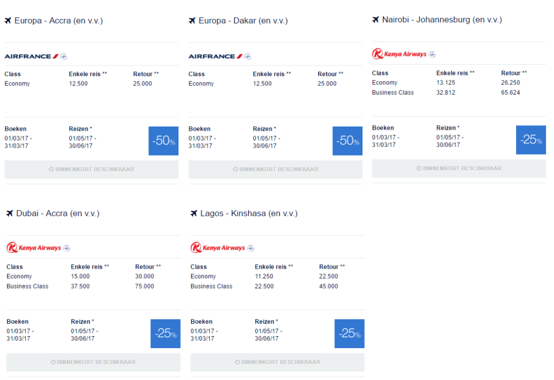554x380 pixels.
Task: Click the airplane icon beside Europa - Dakar
Action: tap(192, 21)
